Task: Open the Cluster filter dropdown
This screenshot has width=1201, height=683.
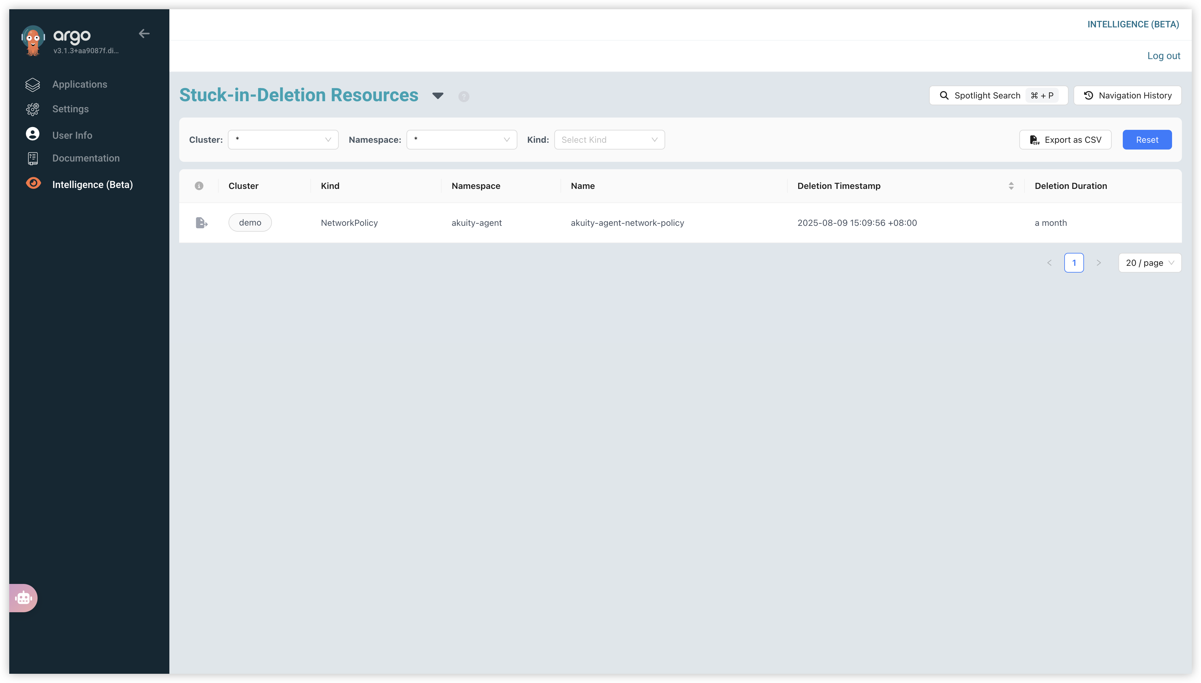Action: pos(283,140)
